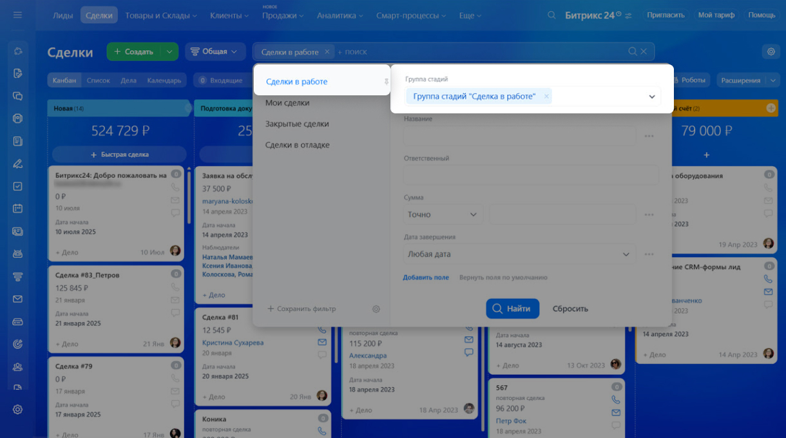This screenshot has width=786, height=438.
Task: Open the target goal icon in left sidebar
Action: [17, 344]
